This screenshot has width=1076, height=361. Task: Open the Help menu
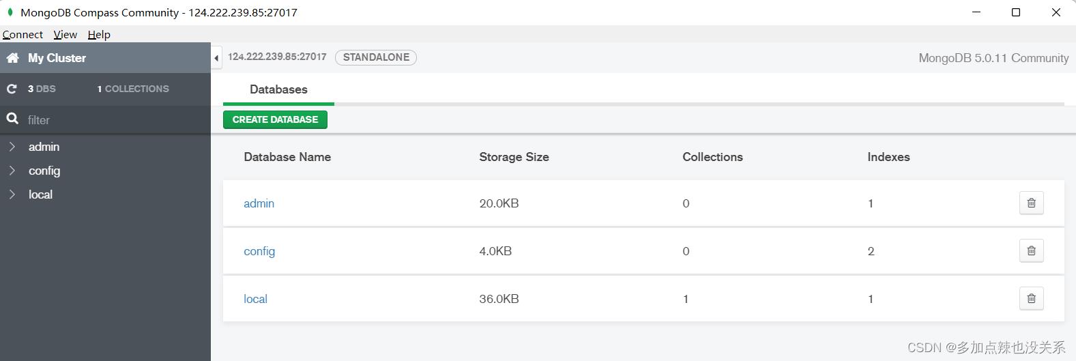click(99, 34)
